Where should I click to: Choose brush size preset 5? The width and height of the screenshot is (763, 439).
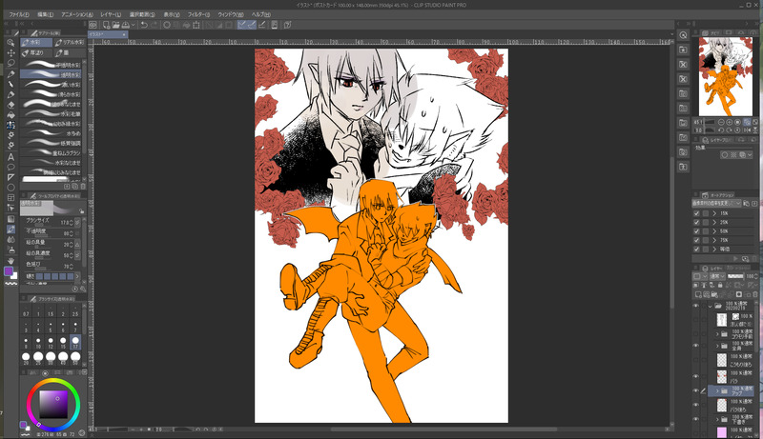[51, 327]
